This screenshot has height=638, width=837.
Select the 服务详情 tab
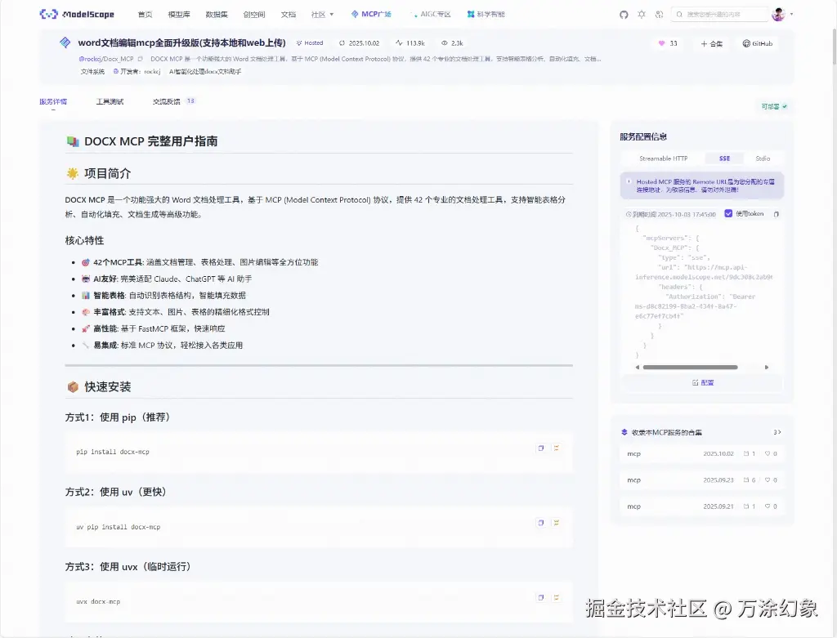tap(53, 101)
